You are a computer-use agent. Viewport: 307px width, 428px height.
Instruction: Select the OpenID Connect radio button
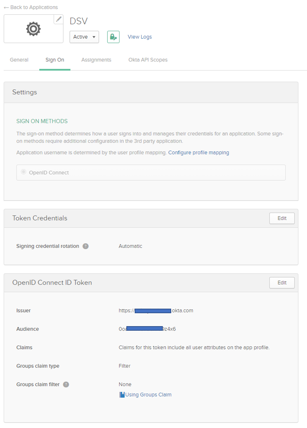tap(24, 172)
